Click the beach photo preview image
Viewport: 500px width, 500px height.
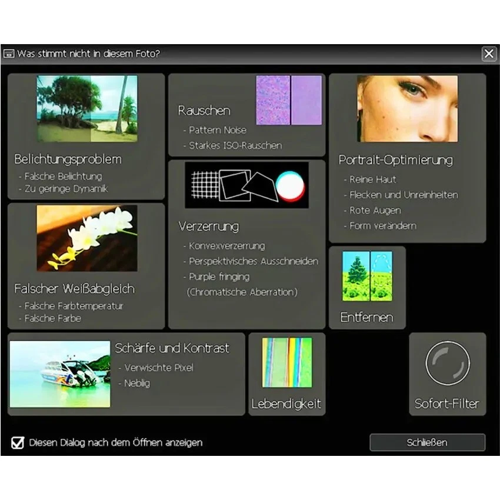[87, 108]
